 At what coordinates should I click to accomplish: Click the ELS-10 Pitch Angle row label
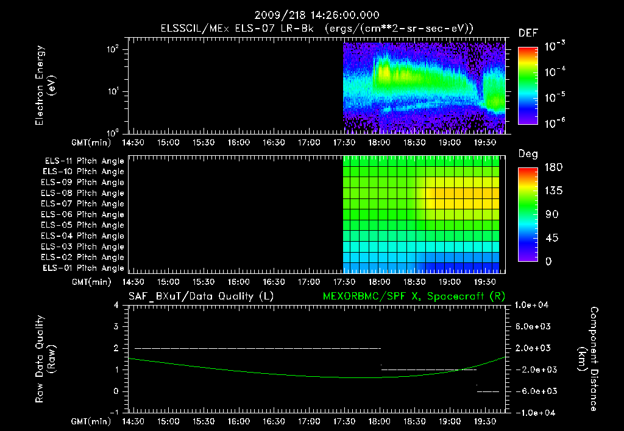pyautogui.click(x=83, y=172)
